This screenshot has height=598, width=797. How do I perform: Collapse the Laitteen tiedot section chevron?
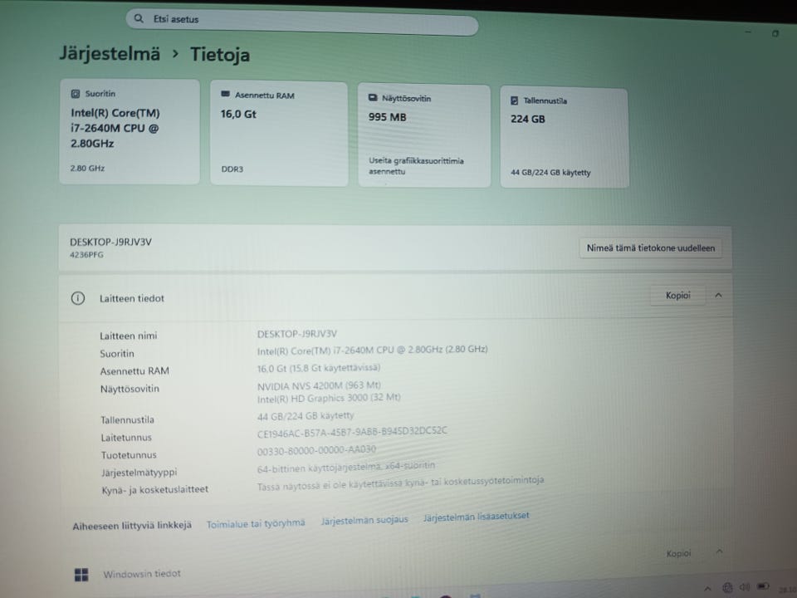[x=718, y=295]
